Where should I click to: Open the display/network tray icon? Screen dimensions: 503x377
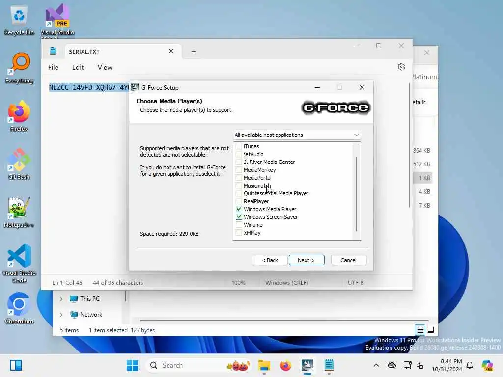(407, 365)
